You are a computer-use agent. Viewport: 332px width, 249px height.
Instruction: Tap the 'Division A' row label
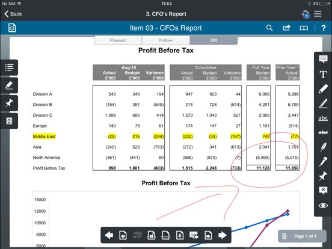coord(42,94)
